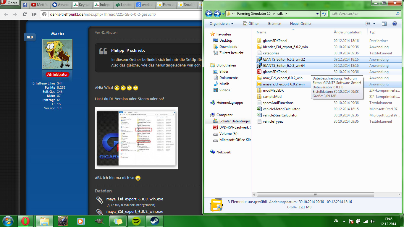Expand the breadcrumb arrow after sdk

pyautogui.click(x=286, y=14)
